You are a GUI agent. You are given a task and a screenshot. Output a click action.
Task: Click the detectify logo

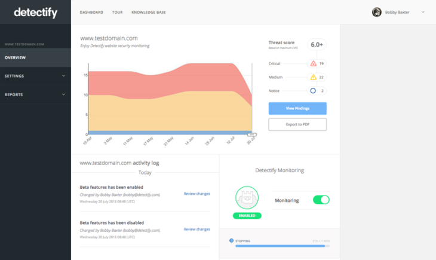click(x=36, y=12)
